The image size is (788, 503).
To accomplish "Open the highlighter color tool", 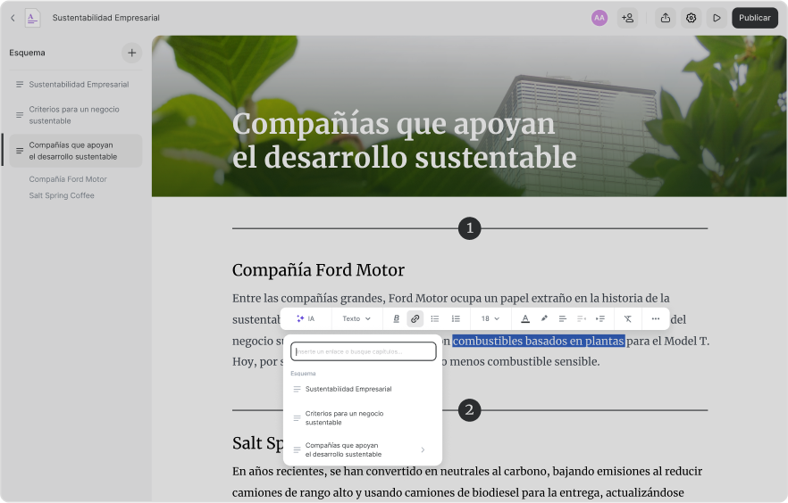I will click(x=544, y=319).
